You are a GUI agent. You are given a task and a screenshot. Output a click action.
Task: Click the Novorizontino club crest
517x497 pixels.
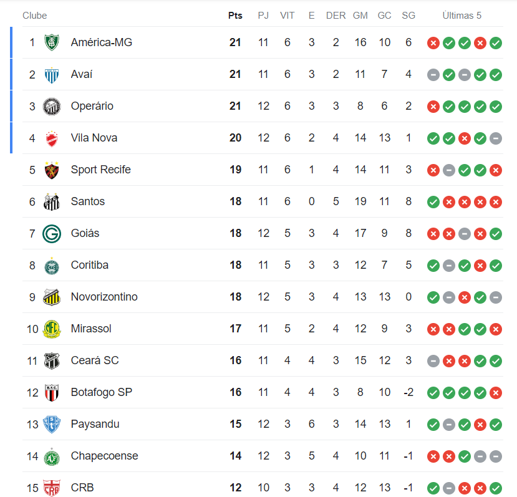point(52,297)
